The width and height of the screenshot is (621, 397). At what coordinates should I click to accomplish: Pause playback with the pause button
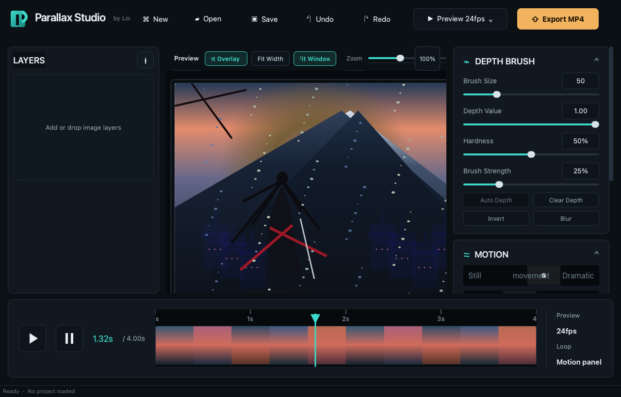(69, 338)
